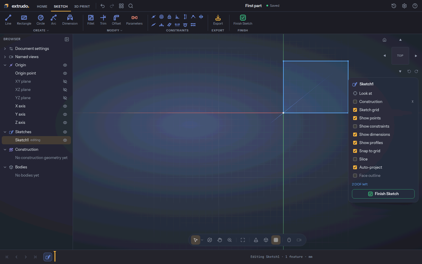Image resolution: width=422 pixels, height=264 pixels.
Task: Undo the last action
Action: (103, 6)
